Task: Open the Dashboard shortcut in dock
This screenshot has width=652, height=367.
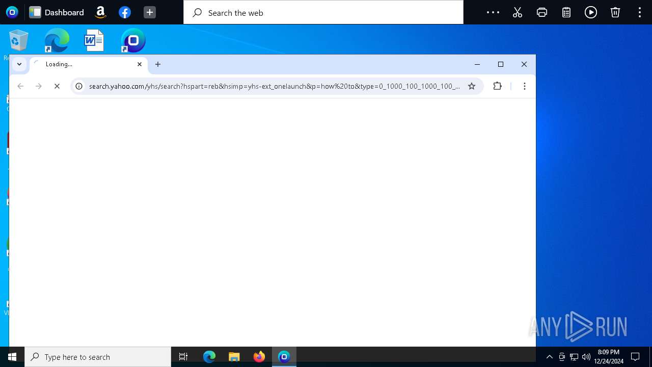Action: tap(57, 12)
